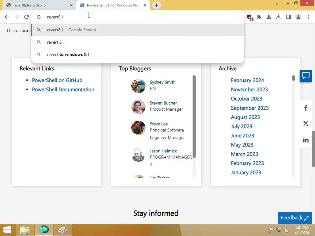Share the page on LinkedIn
Viewport: 315px width, 236px height.
click(305, 140)
